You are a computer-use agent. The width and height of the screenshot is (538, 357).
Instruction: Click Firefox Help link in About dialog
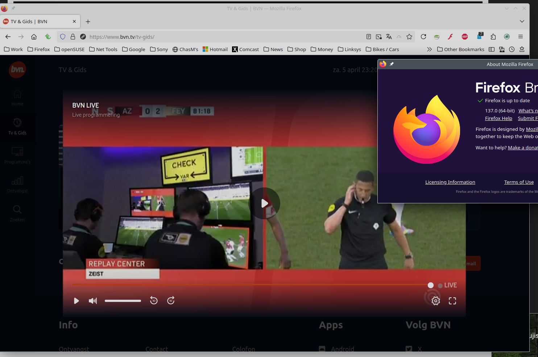coord(498,119)
